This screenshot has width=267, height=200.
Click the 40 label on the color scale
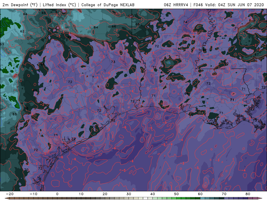[153, 194]
